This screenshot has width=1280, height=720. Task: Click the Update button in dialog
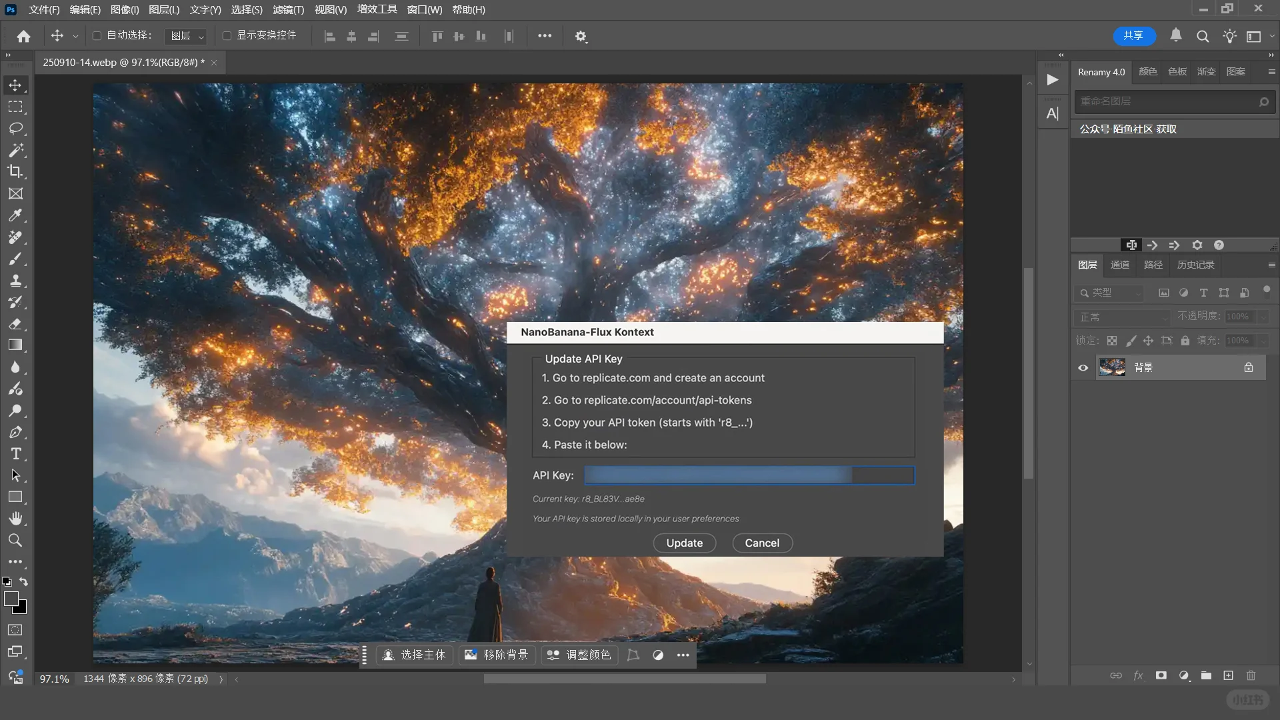684,543
